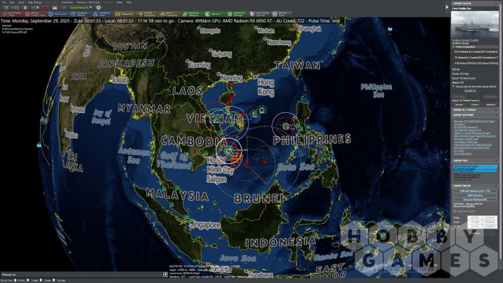Set OECM to PASSIVE

(x=490, y=227)
